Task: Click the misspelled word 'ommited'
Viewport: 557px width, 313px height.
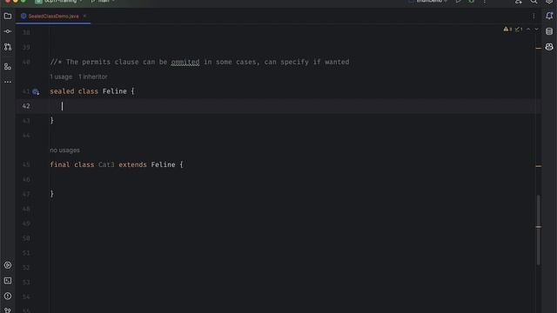Action: tap(185, 62)
